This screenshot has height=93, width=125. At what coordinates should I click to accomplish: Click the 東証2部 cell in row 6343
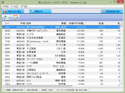point(21,59)
